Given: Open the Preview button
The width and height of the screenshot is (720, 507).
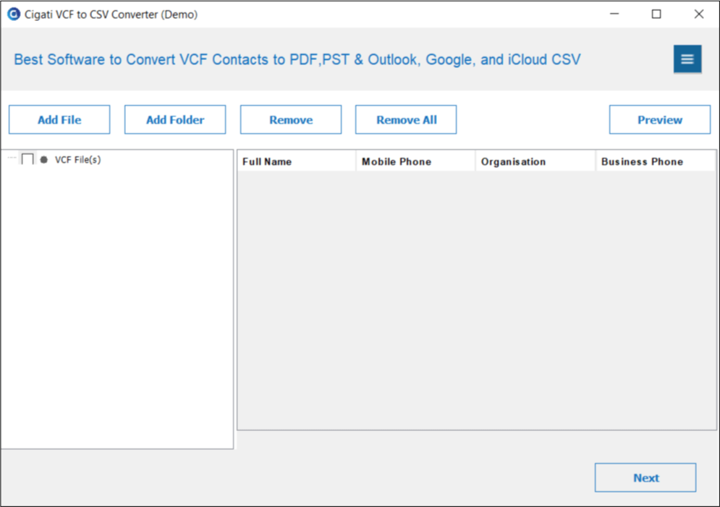Looking at the screenshot, I should point(660,120).
